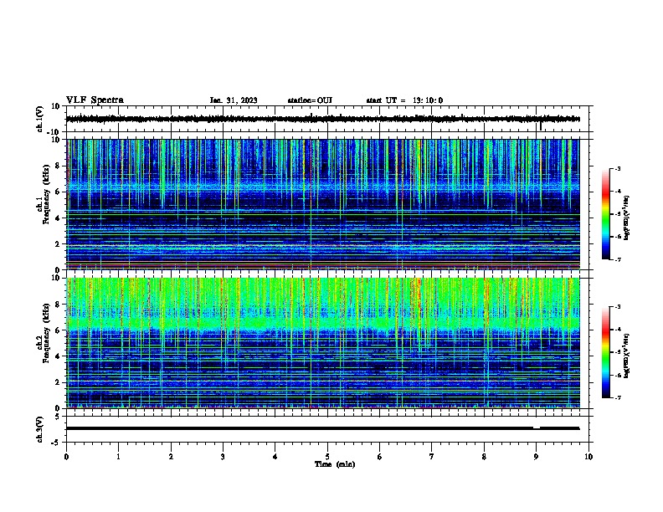663x512 pixels.
Task: Click the "6" tick on time axis
Action: (x=380, y=457)
